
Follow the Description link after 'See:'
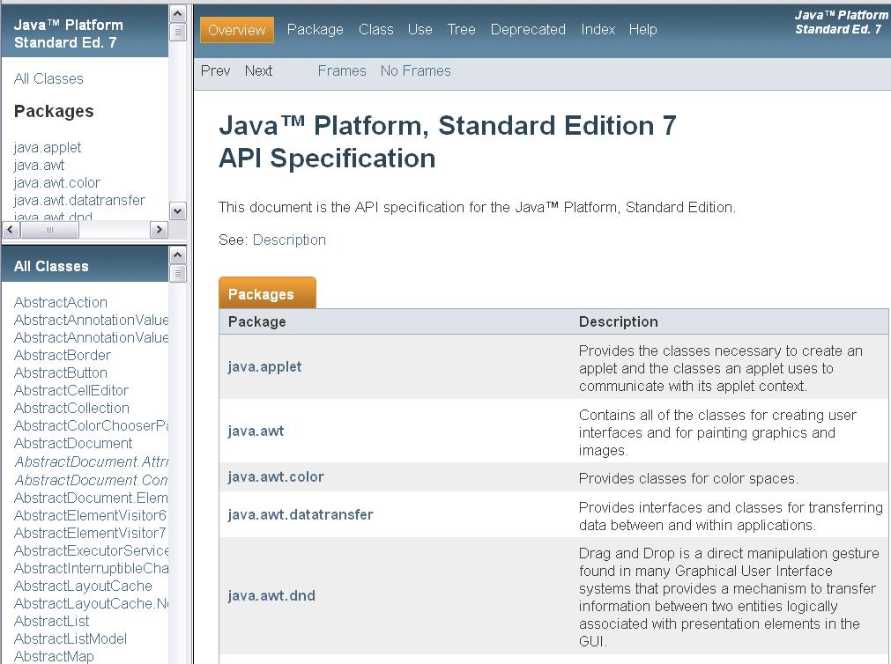tap(289, 240)
